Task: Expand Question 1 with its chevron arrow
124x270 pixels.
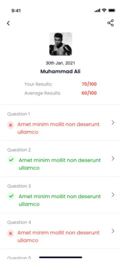Action: click(x=113, y=123)
